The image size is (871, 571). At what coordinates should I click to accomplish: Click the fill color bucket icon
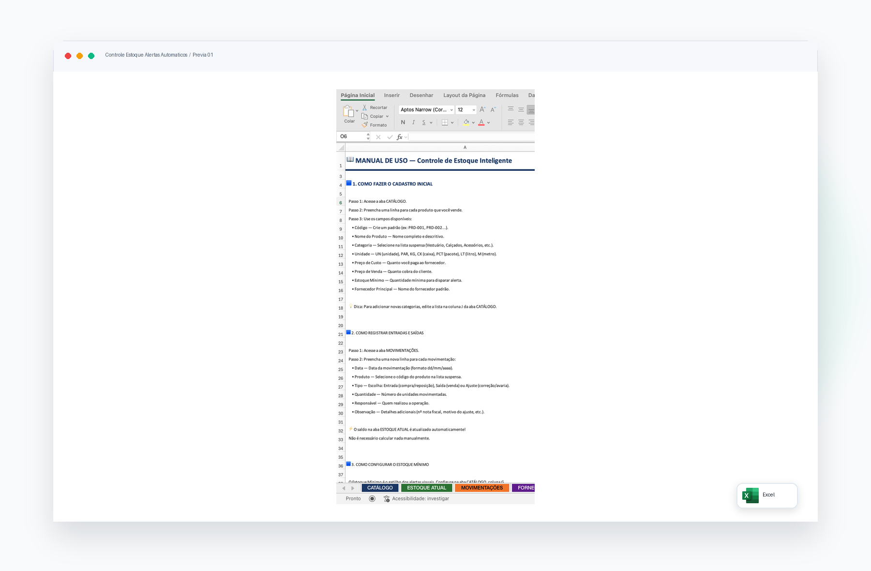click(x=466, y=122)
